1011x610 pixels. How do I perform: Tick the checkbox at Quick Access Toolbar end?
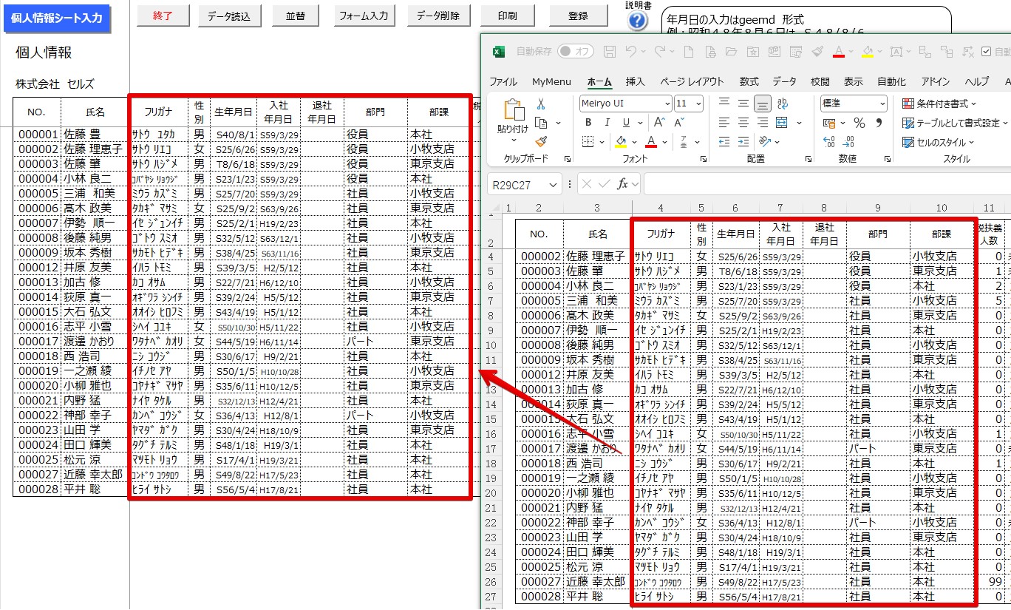pos(986,52)
